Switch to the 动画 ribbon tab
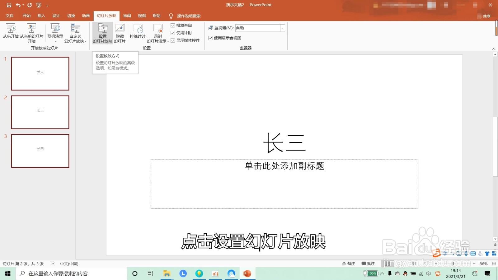This screenshot has height=280, width=498. tap(86, 16)
